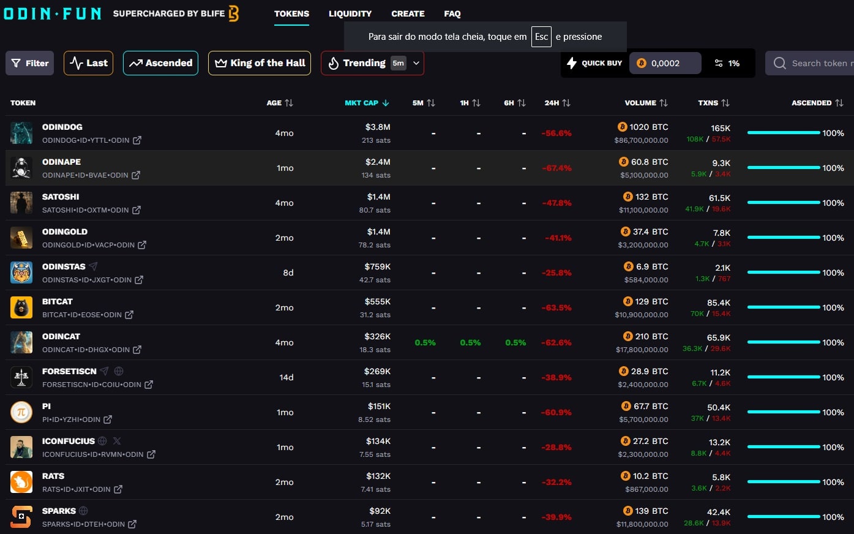Sort by the AGE column

point(280,103)
